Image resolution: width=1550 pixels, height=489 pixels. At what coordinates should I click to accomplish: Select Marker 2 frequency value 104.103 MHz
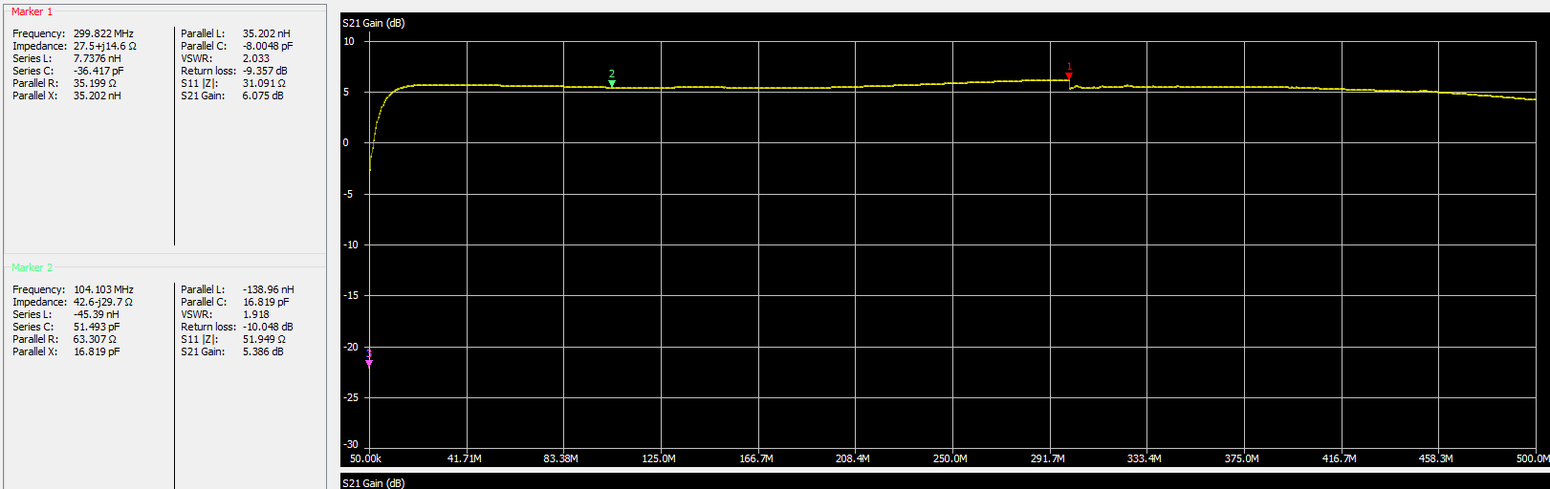pos(103,289)
